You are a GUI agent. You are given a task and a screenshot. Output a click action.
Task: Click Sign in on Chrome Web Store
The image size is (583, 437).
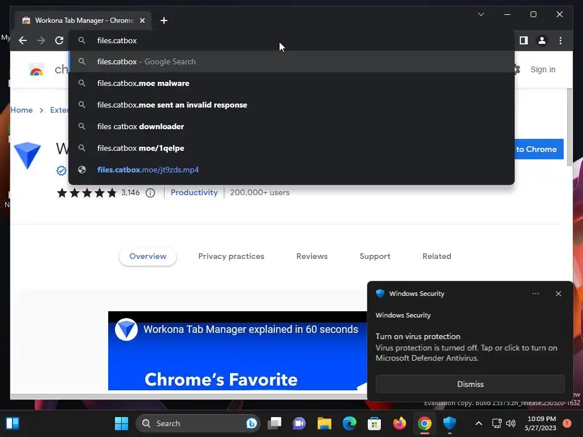(x=543, y=69)
